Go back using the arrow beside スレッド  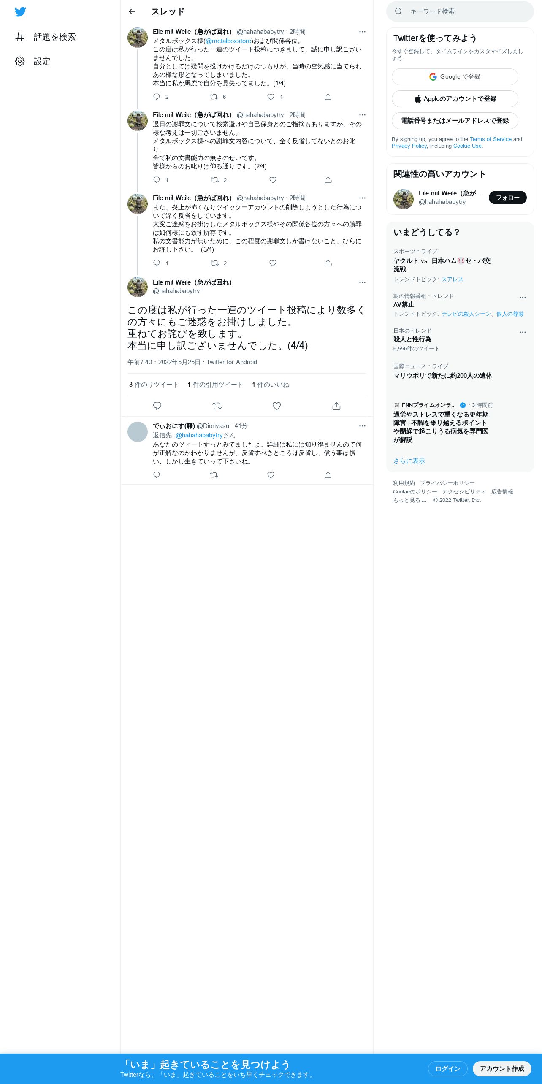pos(132,11)
